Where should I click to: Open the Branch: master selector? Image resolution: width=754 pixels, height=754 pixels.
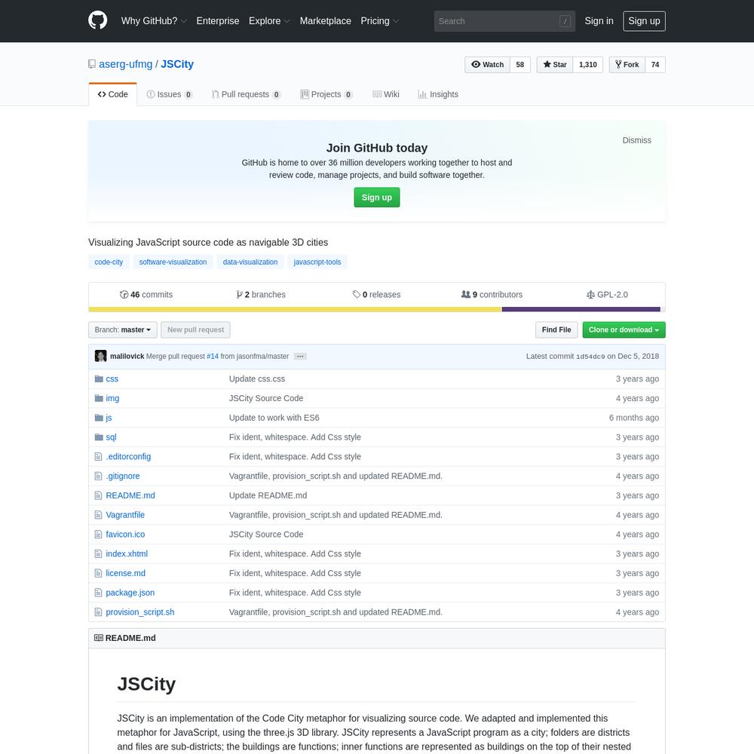(123, 330)
